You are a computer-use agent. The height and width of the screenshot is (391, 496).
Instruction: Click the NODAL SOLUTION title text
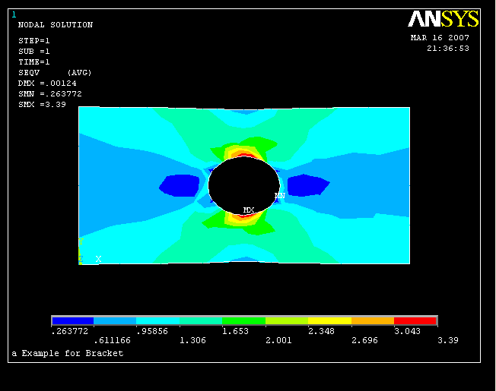[56, 24]
